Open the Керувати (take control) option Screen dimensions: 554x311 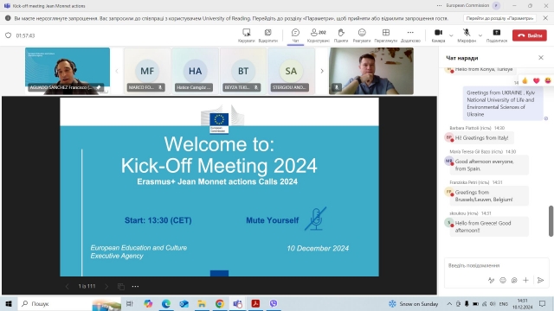click(x=246, y=35)
